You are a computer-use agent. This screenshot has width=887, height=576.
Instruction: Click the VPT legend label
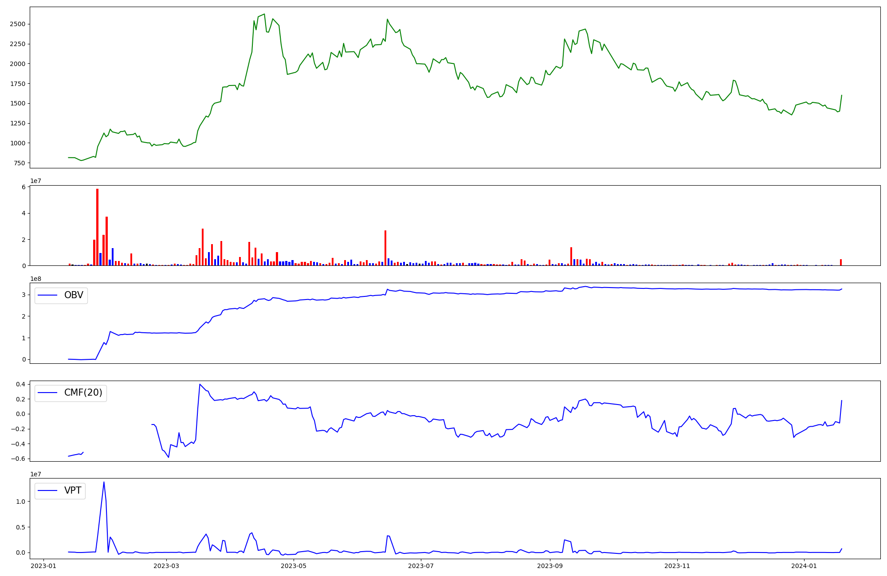(73, 490)
